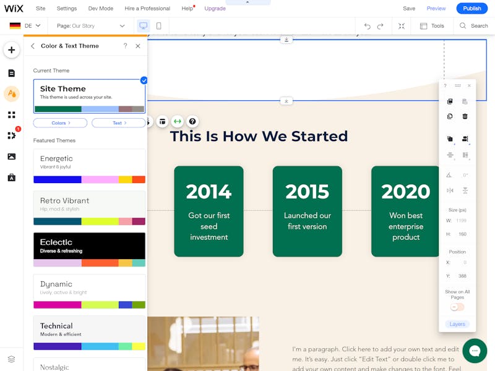Open the DE language dropdown

25,26
